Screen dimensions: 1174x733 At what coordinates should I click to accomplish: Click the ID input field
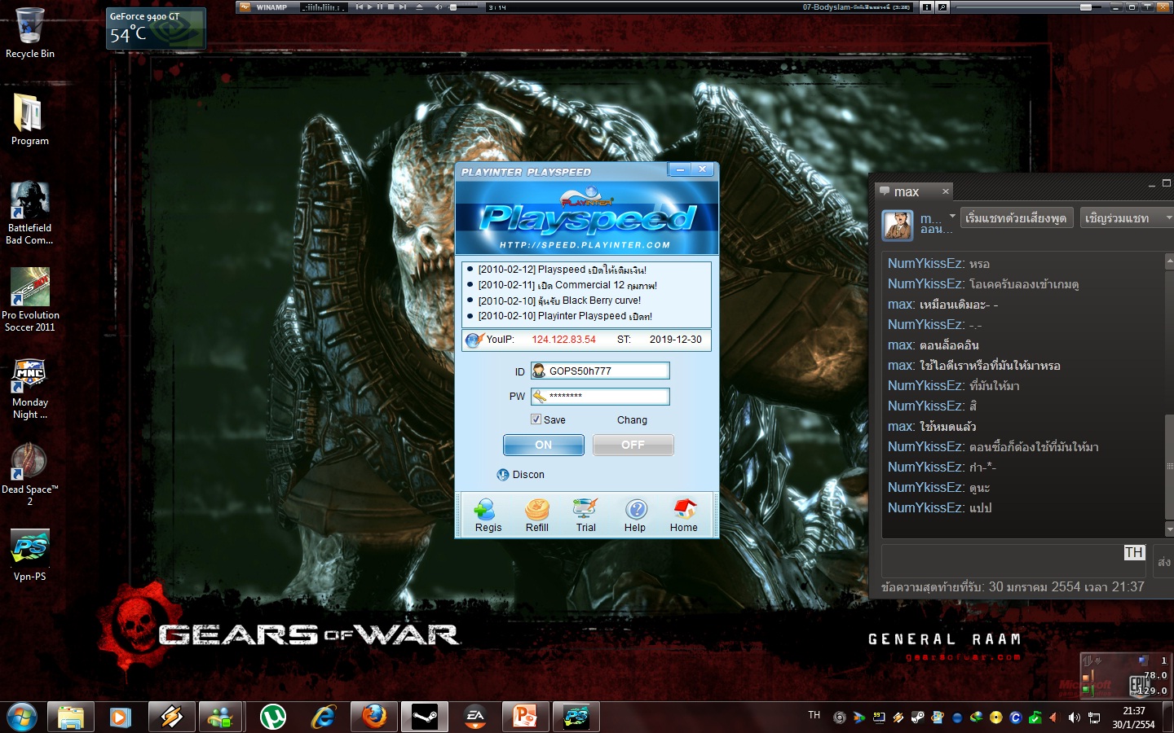pyautogui.click(x=600, y=371)
